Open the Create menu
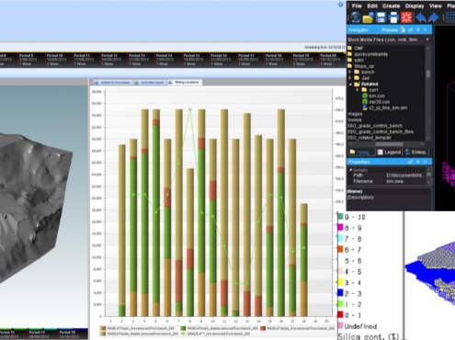The image size is (455, 340). tap(391, 6)
